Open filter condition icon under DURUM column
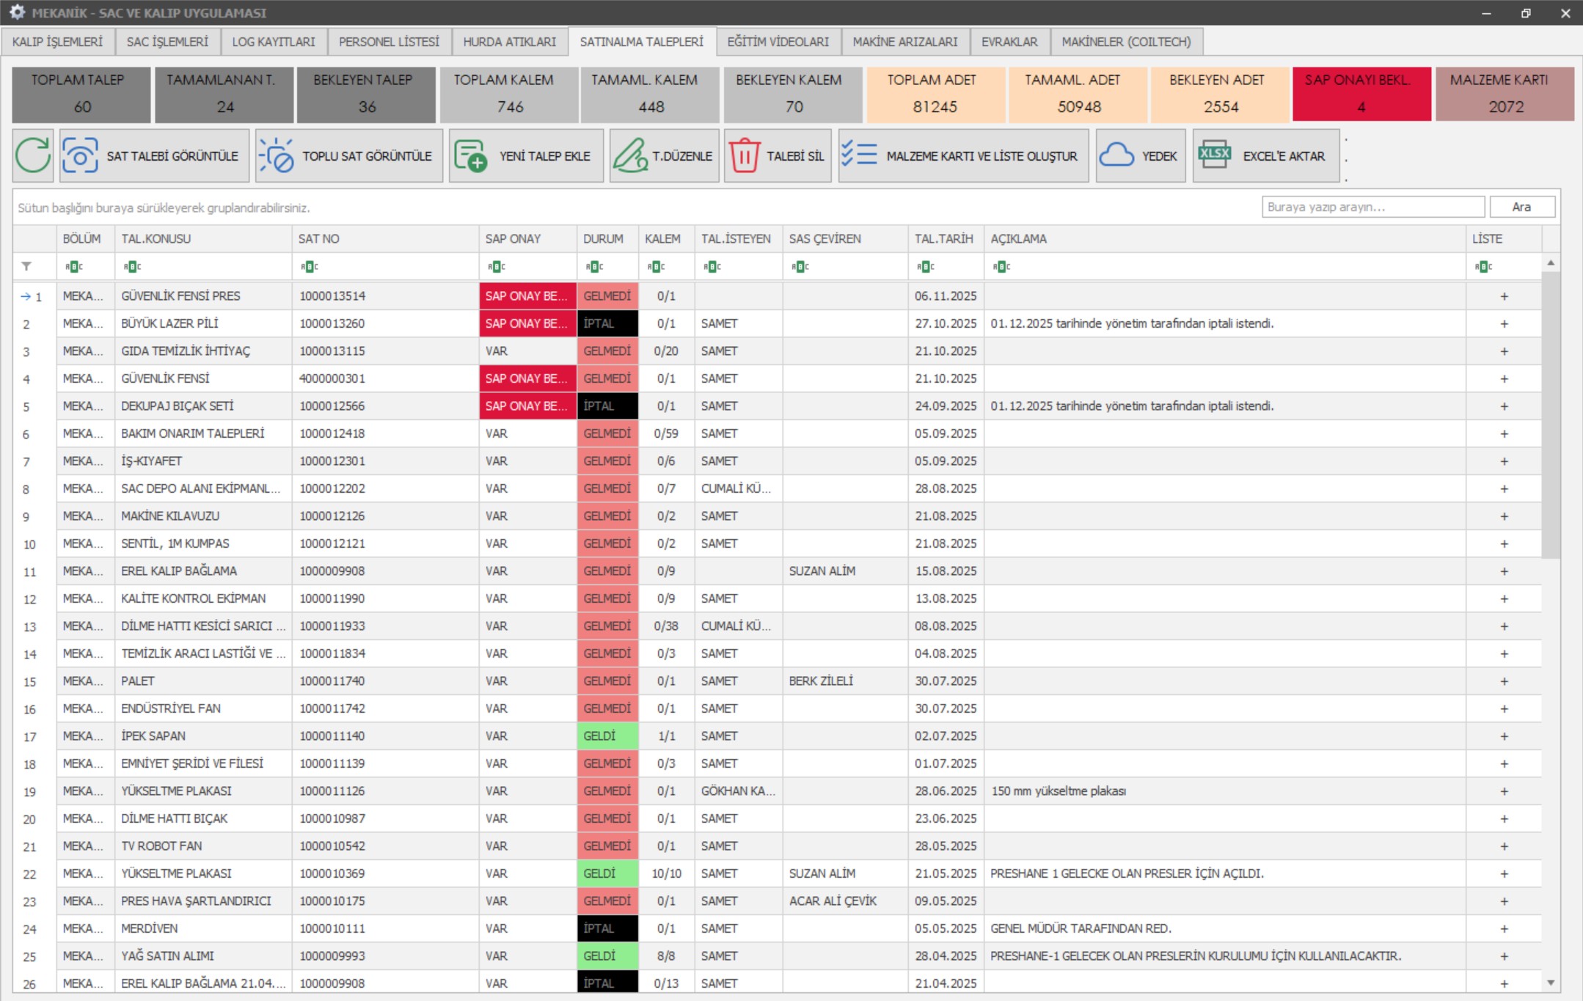This screenshot has height=1001, width=1583. click(x=595, y=267)
